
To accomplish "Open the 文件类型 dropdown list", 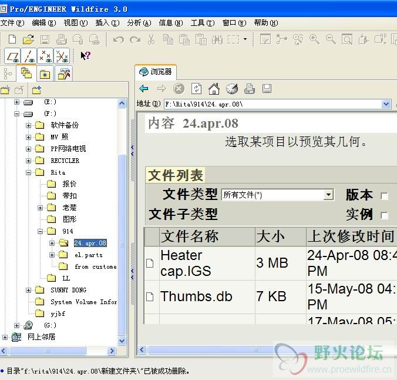I will pos(329,195).
